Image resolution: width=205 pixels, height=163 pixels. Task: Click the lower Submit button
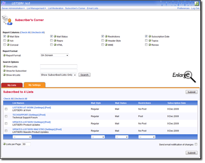click(x=191, y=153)
